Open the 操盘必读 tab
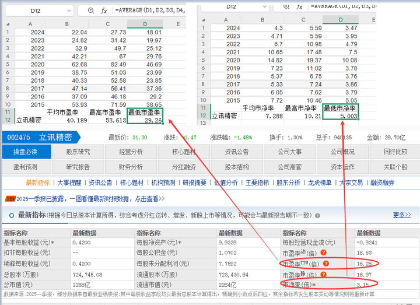The image size is (420, 305). (x=26, y=152)
